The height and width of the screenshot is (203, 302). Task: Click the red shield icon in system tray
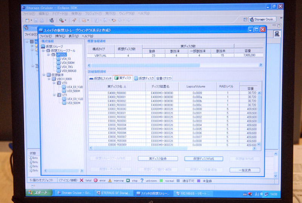tap(250, 194)
